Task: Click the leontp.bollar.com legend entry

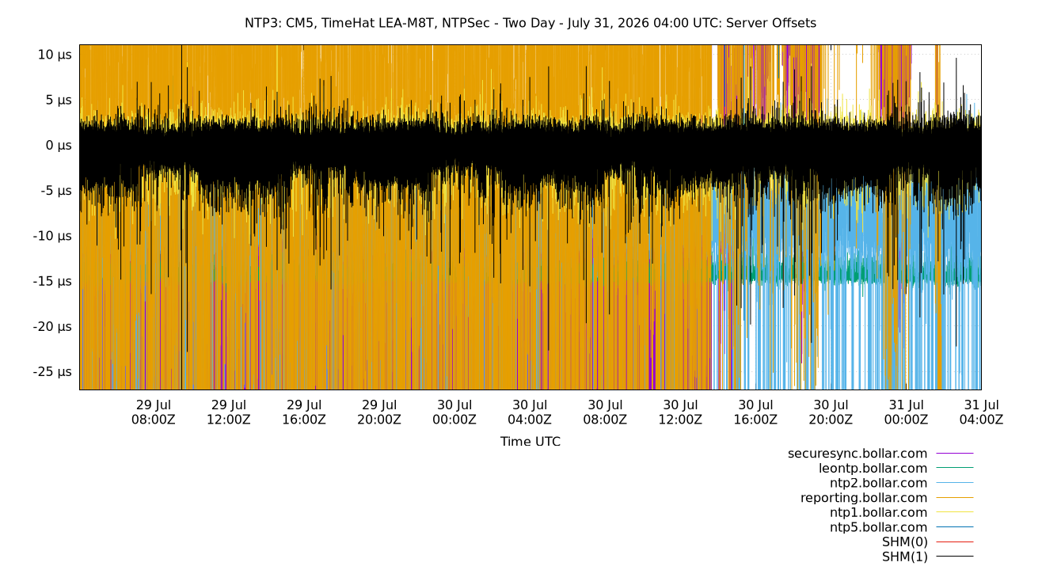Action: tap(873, 468)
